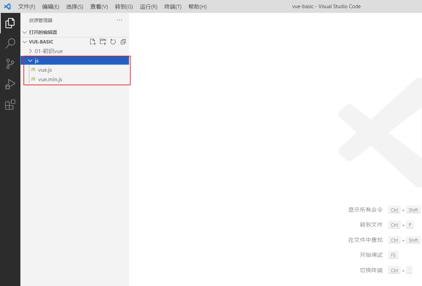Refresh the explorer file tree
Viewport: 422px width, 286px height.
tap(113, 41)
